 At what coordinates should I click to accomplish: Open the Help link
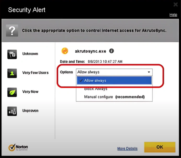pyautogui.click(x=173, y=15)
